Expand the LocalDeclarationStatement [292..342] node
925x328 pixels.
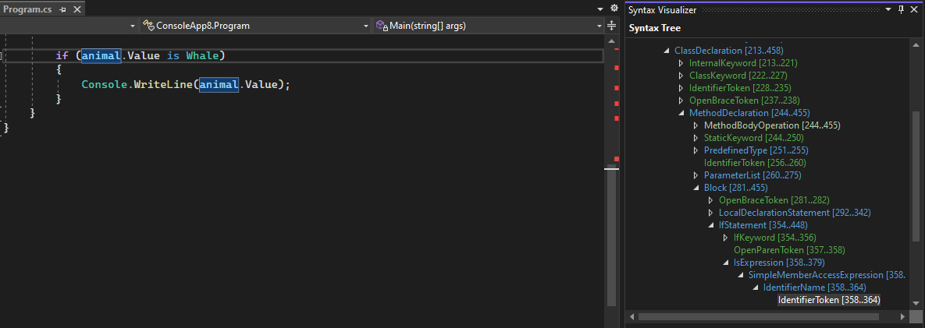(x=711, y=213)
